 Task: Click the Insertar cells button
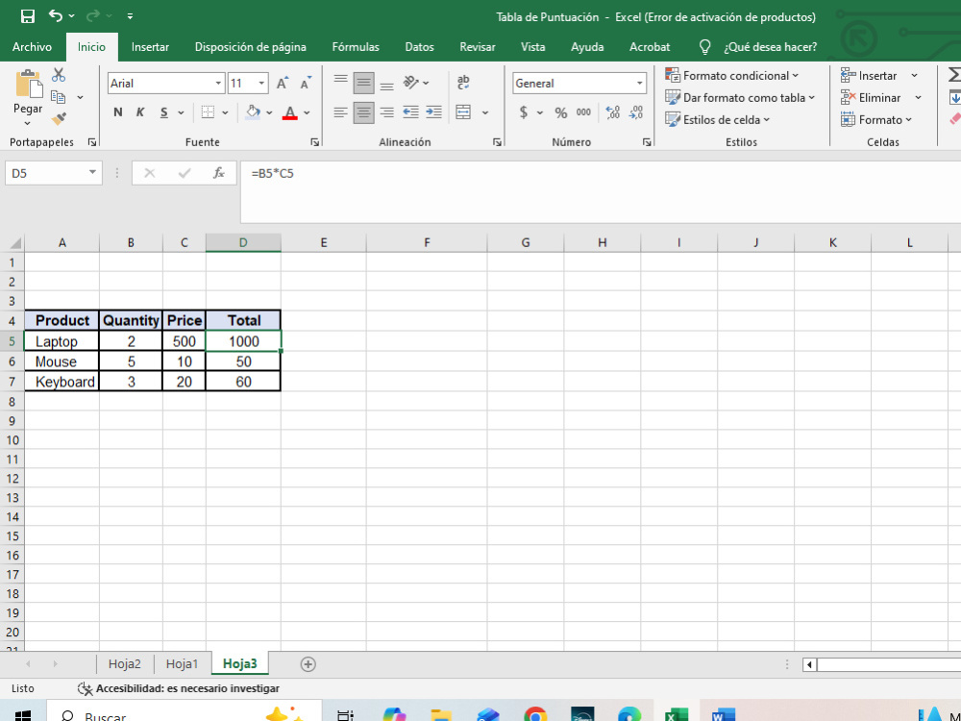coord(869,75)
